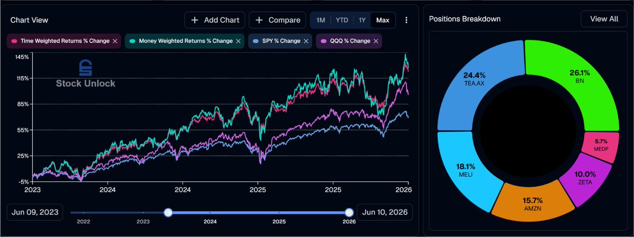Click the 55% y-axis label

click(x=22, y=130)
